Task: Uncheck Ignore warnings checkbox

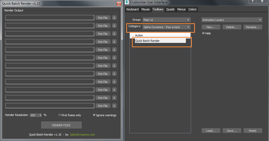Action: point(94,115)
